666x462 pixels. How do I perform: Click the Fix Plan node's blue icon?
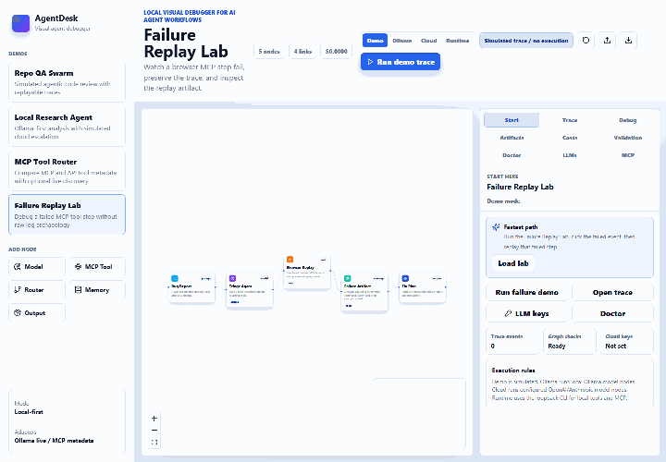click(405, 278)
